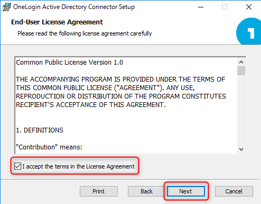Click the 'End-User License Agreement' heading

click(57, 22)
